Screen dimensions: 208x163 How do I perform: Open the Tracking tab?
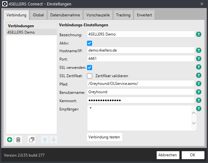coord(123,15)
